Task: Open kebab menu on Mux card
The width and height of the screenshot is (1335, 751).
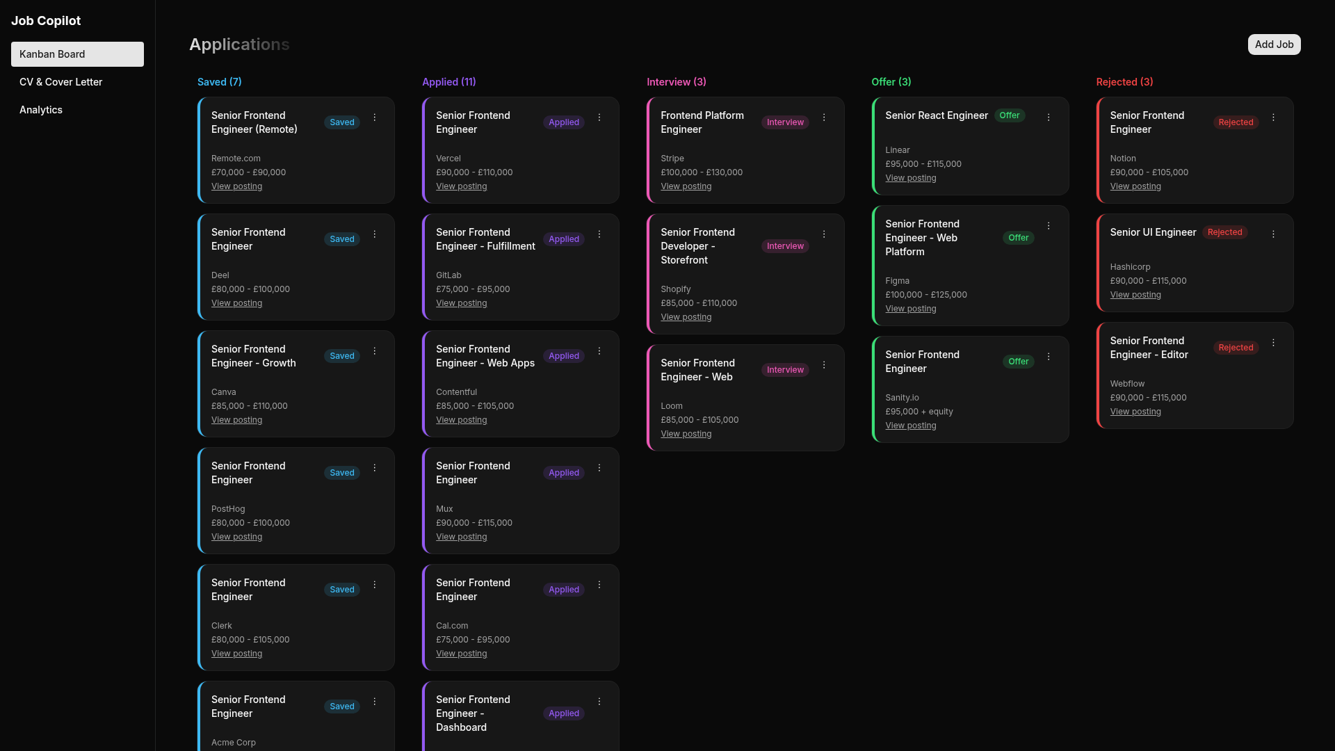Action: [x=599, y=468]
